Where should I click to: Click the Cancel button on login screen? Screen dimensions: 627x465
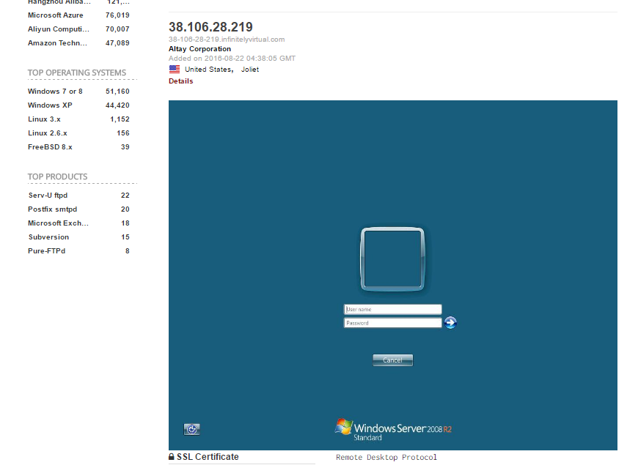click(392, 360)
